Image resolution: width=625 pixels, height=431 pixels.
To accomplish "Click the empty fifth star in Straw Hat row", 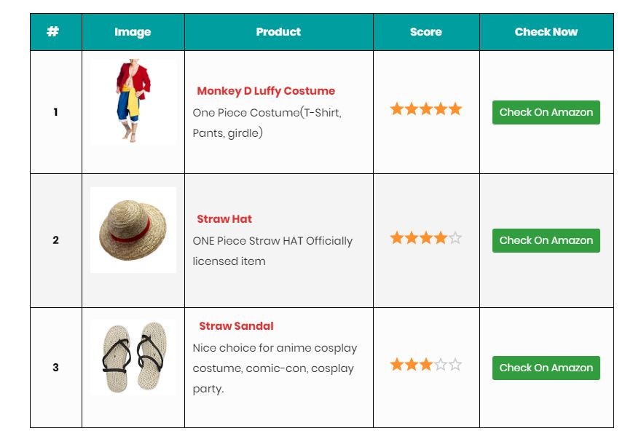I will pyautogui.click(x=455, y=238).
